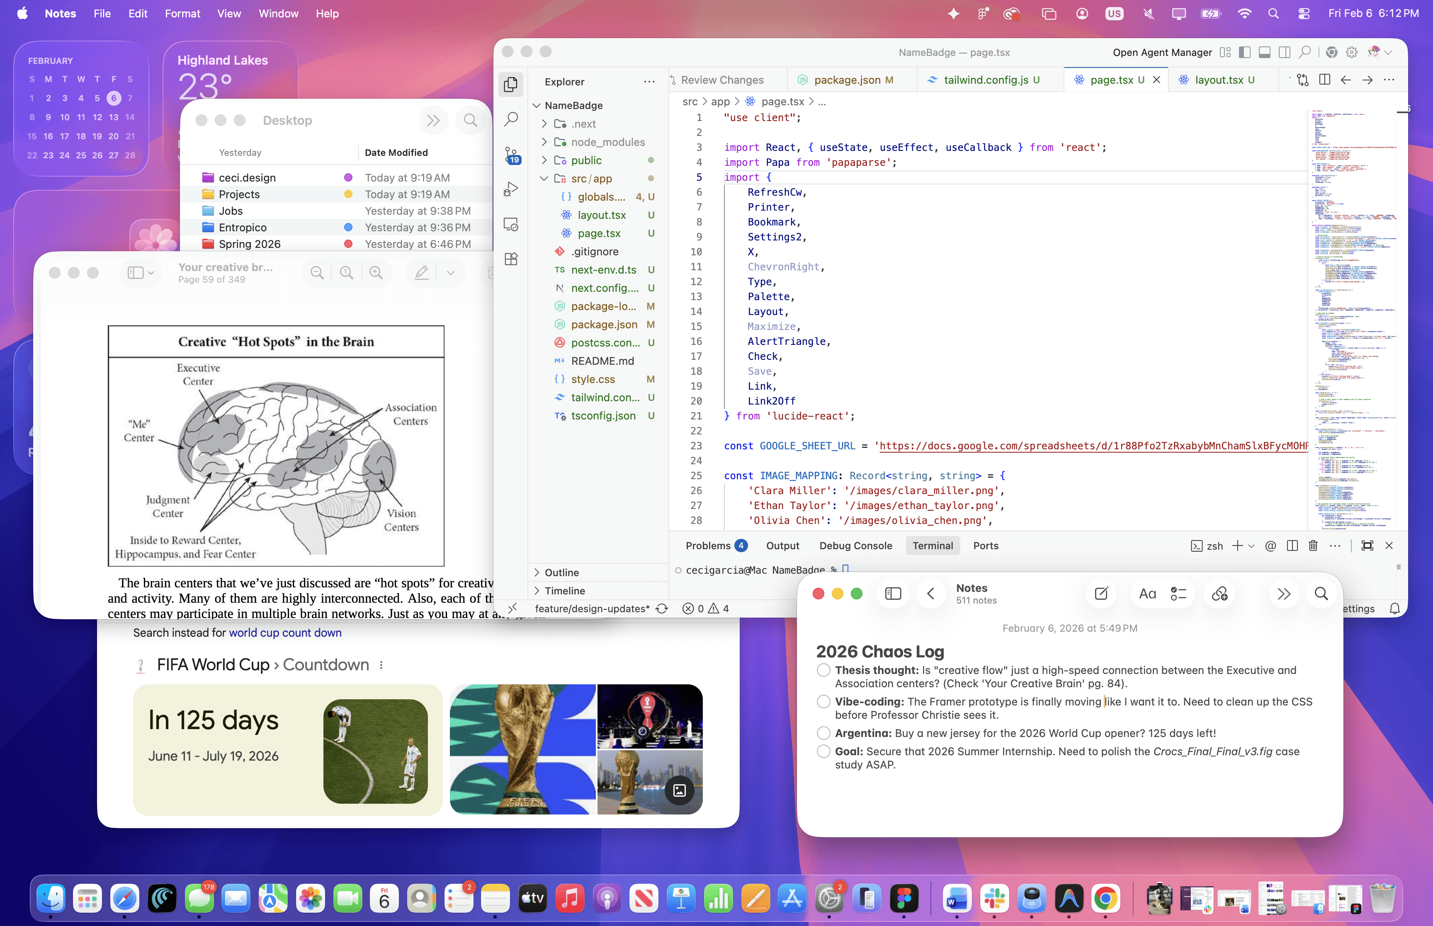Open the trophy image thumbnail
This screenshot has width=1433, height=926.
(x=522, y=749)
